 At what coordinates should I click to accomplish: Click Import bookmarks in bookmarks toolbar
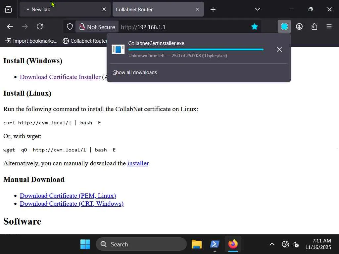[x=31, y=41]
